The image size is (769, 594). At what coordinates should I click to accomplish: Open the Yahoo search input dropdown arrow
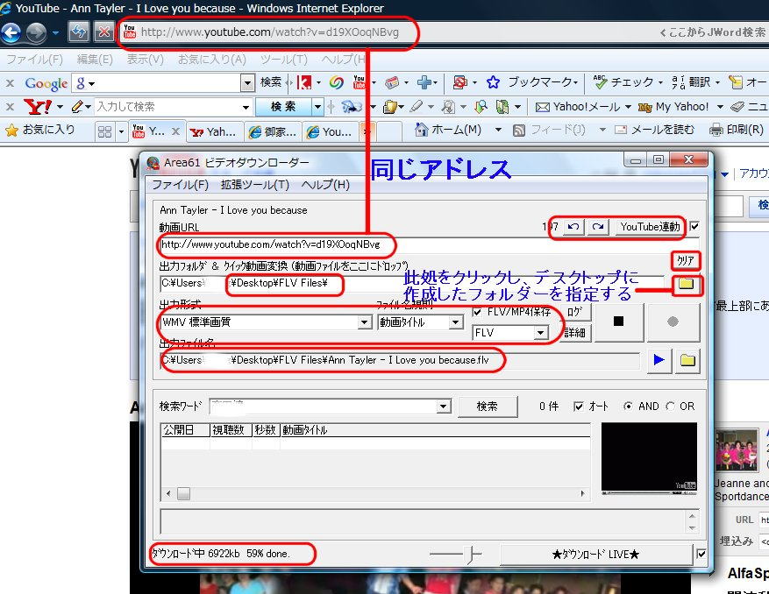[246, 107]
